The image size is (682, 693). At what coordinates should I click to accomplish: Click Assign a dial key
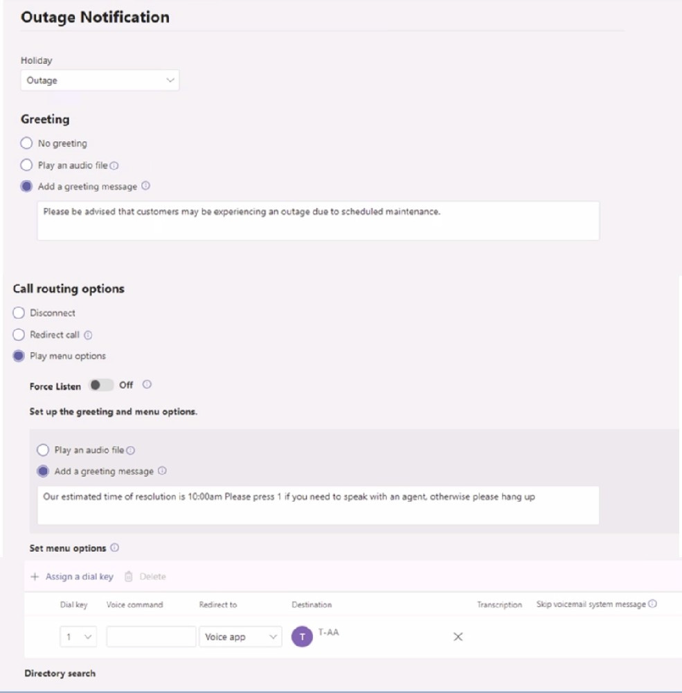[72, 577]
